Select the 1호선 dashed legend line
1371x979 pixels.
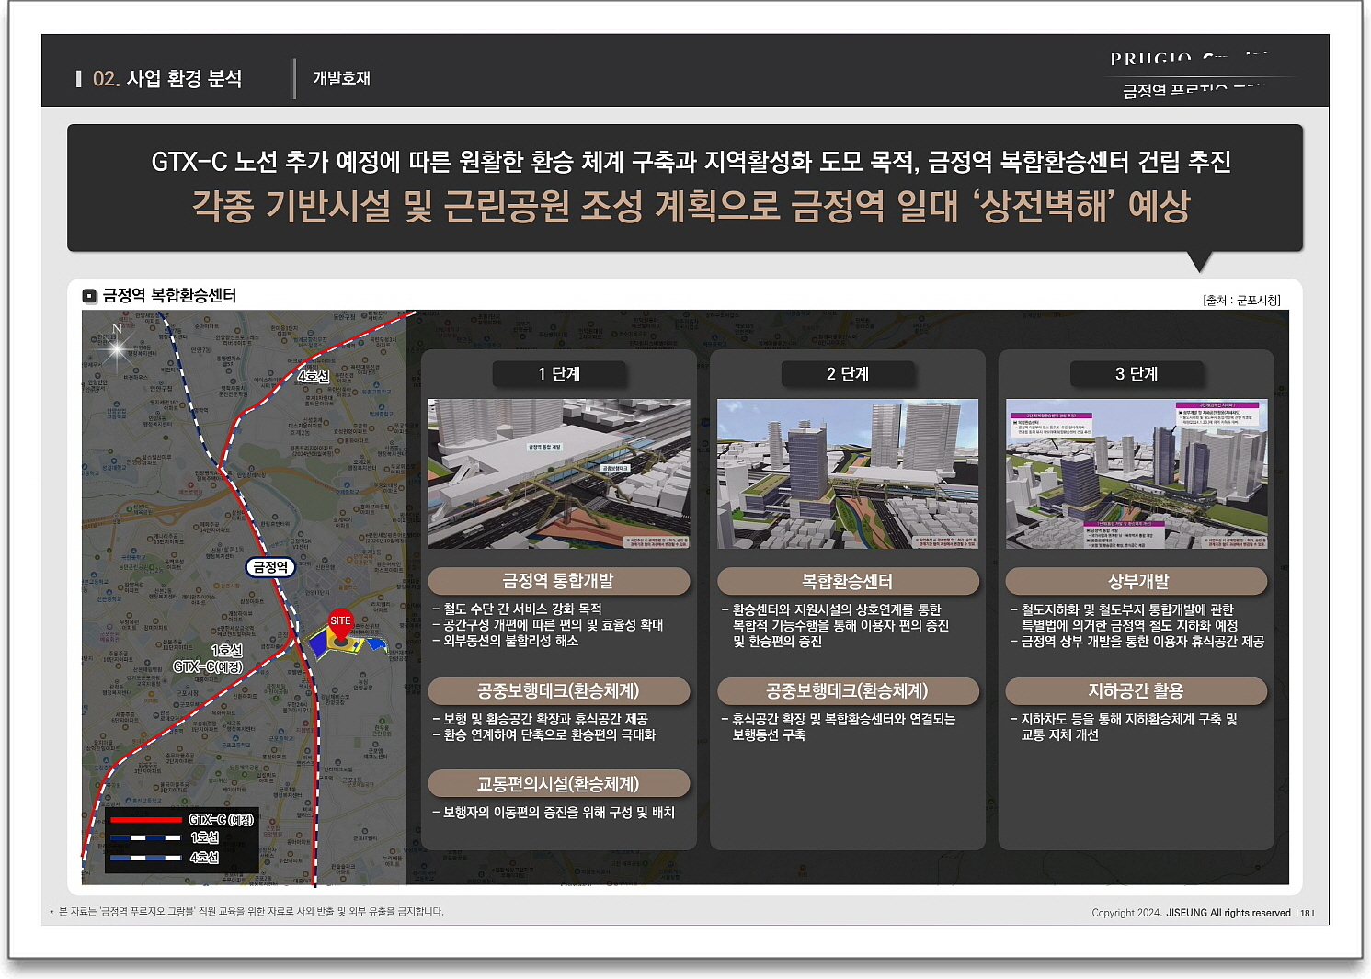coord(145,837)
